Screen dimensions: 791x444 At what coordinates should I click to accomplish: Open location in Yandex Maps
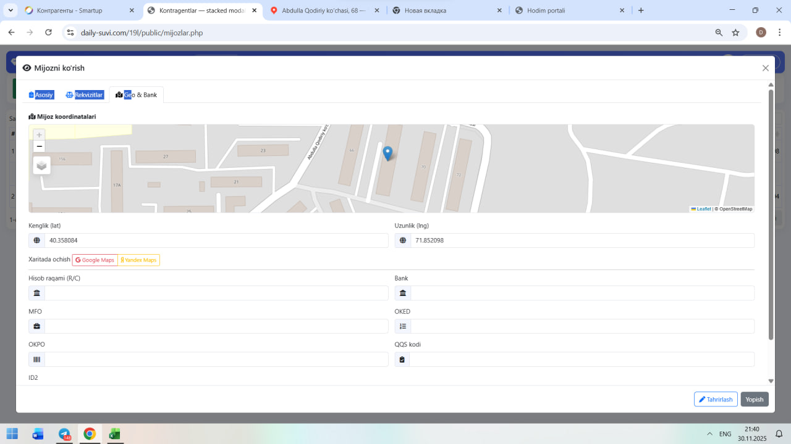139,260
